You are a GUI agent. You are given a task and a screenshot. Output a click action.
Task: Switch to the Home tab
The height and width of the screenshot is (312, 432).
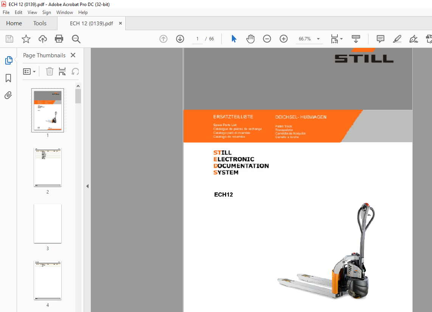click(x=14, y=23)
